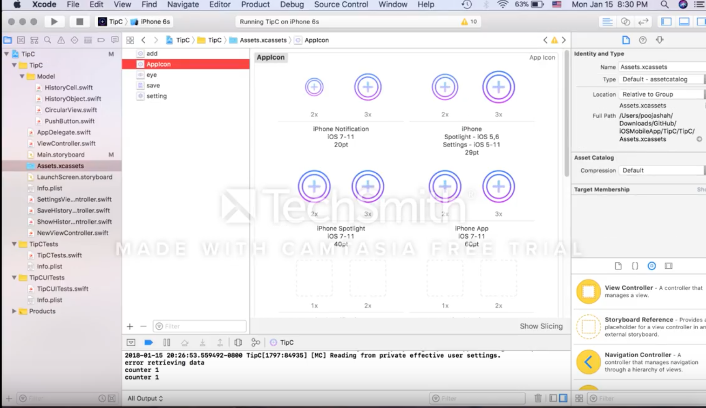Pause program execution in debug bar

167,342
